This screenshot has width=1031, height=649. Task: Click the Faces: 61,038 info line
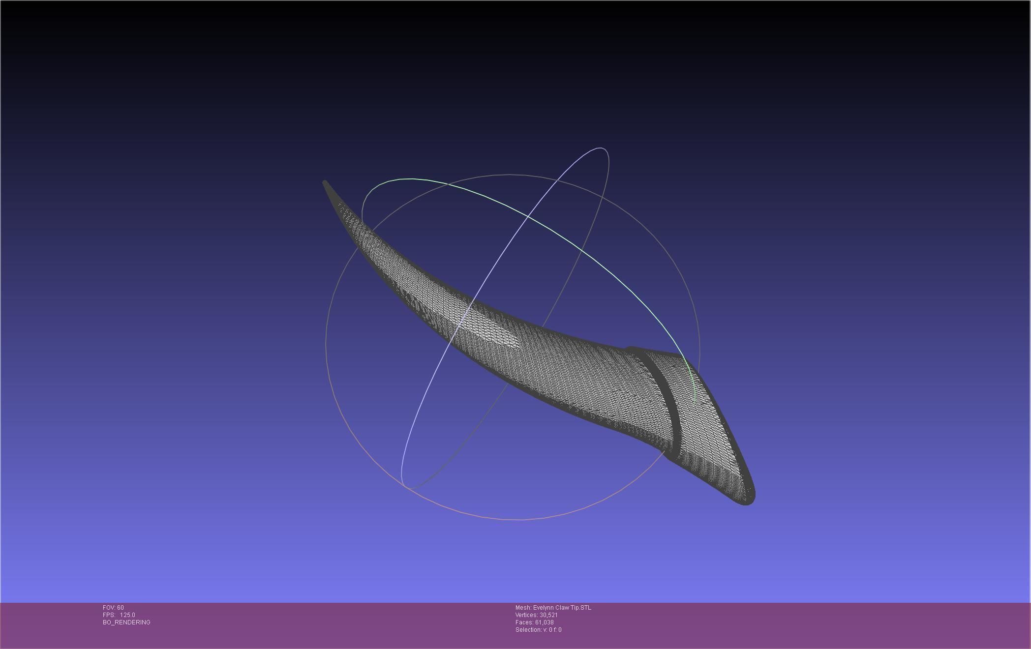[x=535, y=622]
